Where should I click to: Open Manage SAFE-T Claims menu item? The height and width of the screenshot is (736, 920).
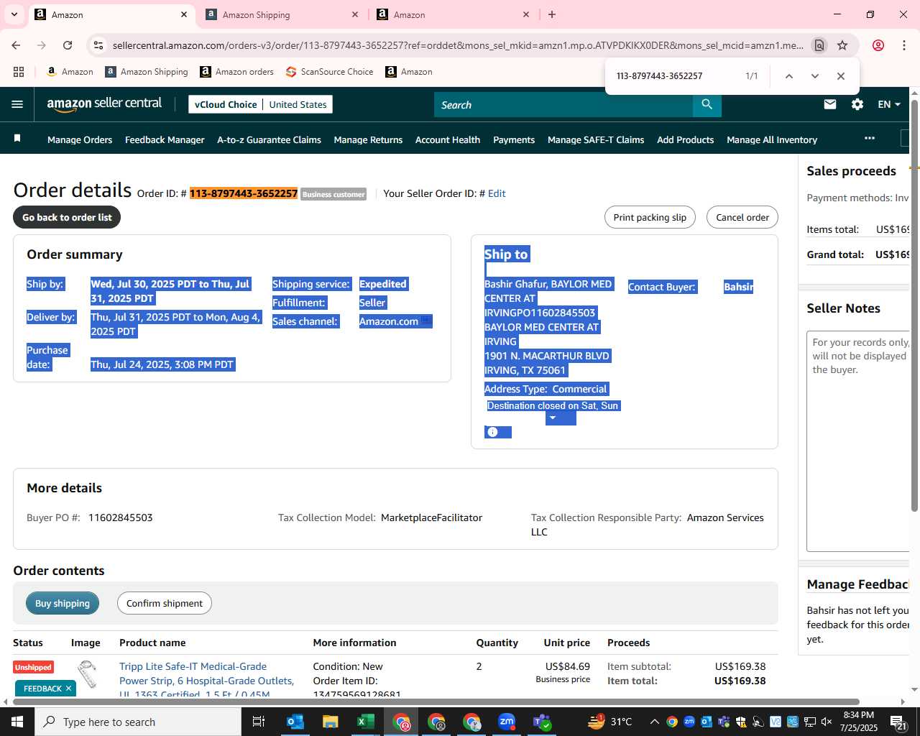coord(596,139)
